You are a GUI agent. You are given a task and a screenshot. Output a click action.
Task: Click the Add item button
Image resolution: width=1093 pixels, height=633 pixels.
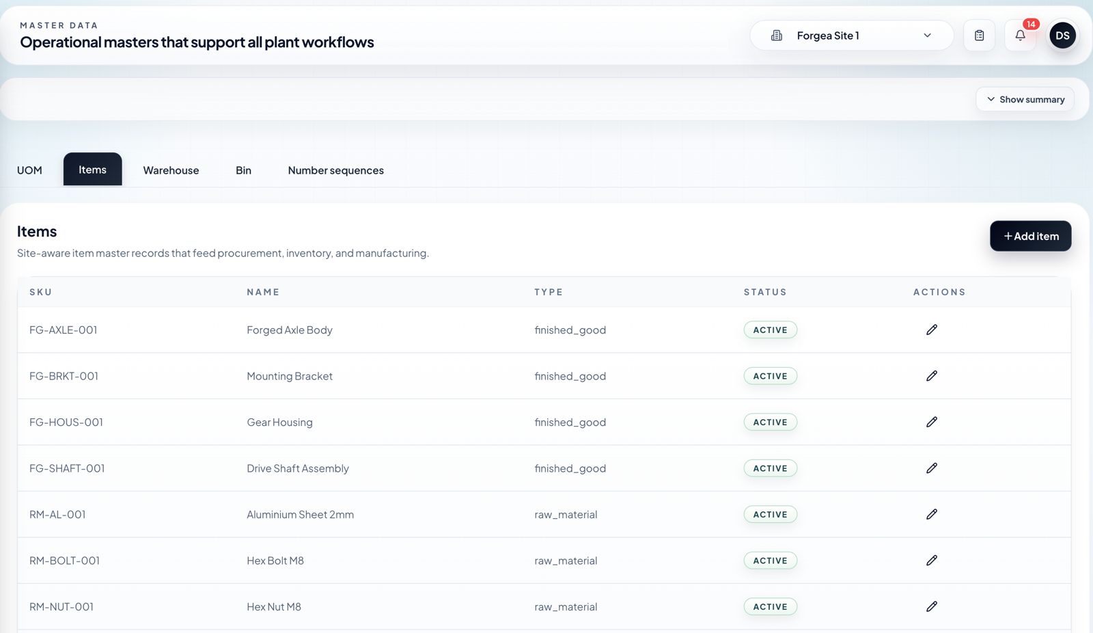point(1030,236)
